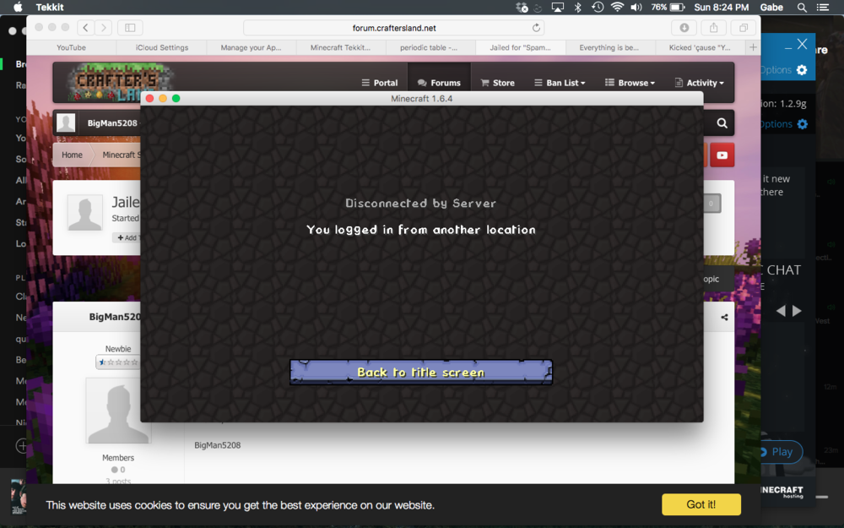The image size is (844, 528).
Task: Open macOS Wi-Fi menu bar icon
Action: [617, 8]
